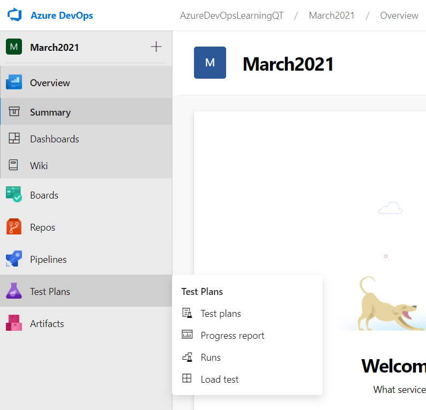Image resolution: width=426 pixels, height=410 pixels.
Task: Click the Runs icon in flyout
Action: (187, 357)
